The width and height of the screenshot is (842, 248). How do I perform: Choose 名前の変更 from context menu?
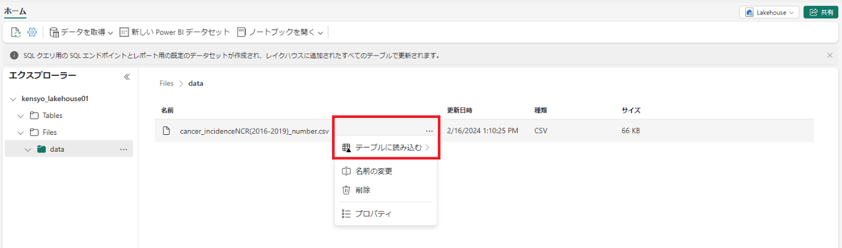click(x=386, y=172)
